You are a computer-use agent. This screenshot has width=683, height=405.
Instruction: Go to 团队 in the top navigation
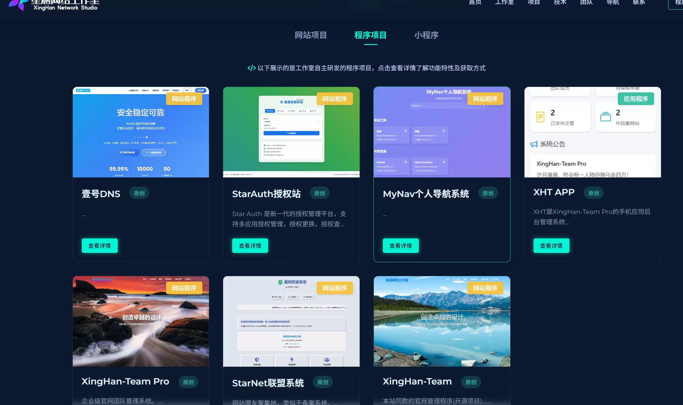coord(586,2)
